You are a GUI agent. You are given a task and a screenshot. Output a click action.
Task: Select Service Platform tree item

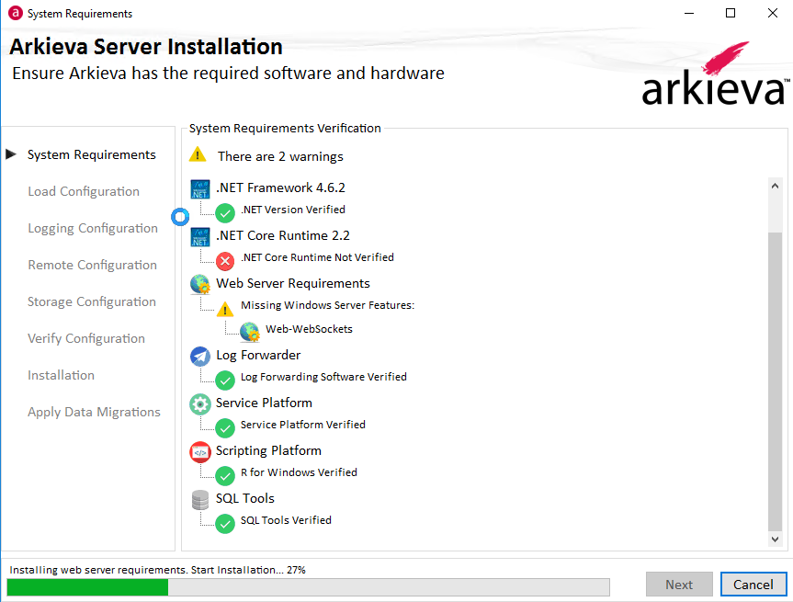click(264, 403)
